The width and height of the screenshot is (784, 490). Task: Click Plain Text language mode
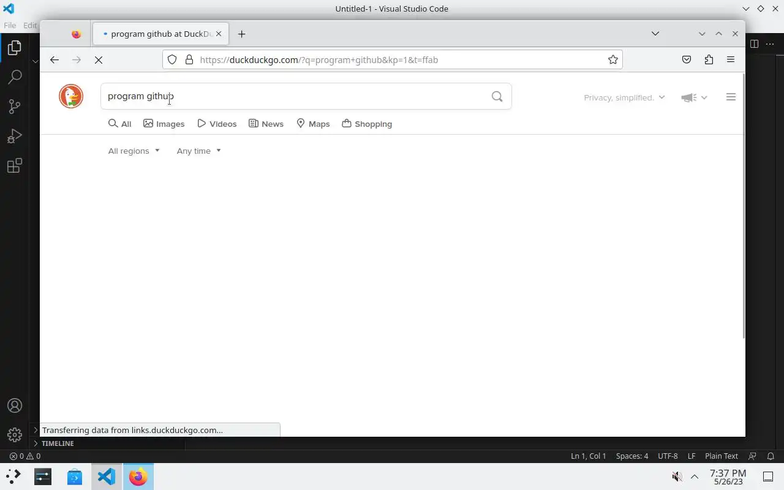pyautogui.click(x=722, y=456)
